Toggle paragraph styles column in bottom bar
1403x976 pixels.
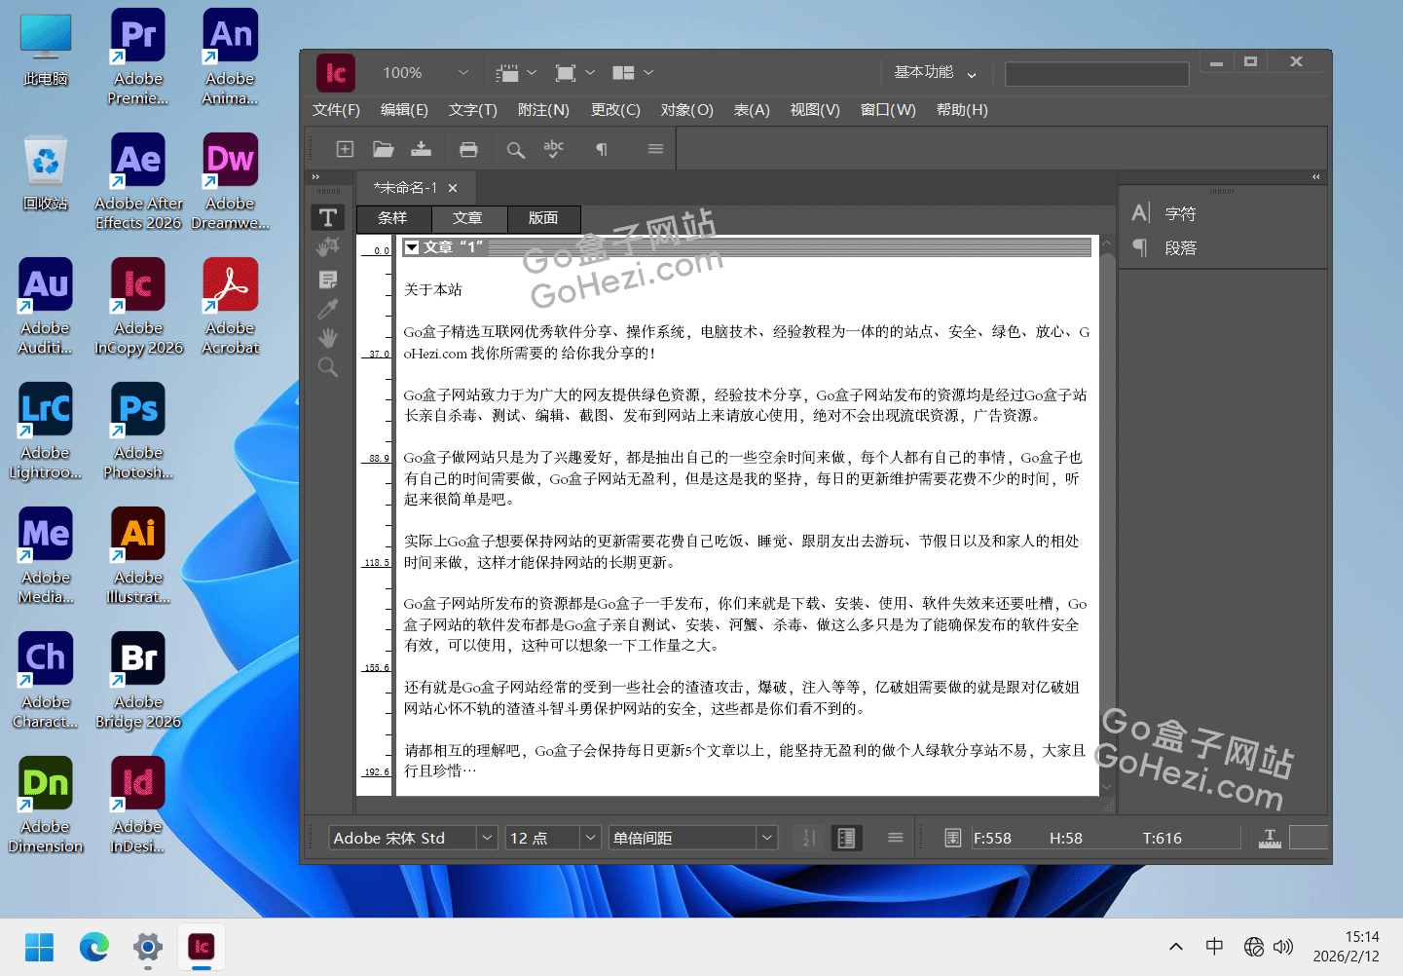pyautogui.click(x=846, y=838)
